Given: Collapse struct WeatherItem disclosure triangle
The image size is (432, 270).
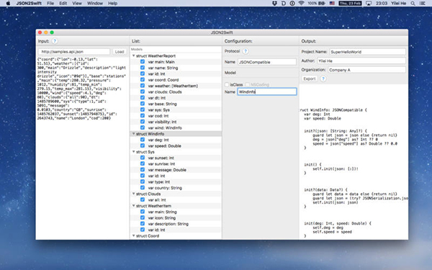Looking at the screenshot, I should tap(134, 206).
